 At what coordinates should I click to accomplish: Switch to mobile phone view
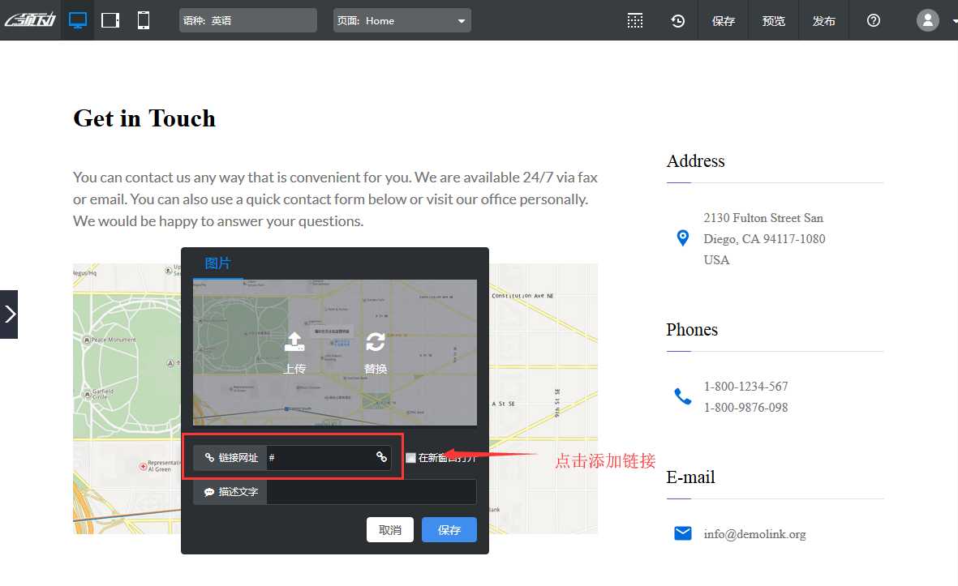(144, 19)
